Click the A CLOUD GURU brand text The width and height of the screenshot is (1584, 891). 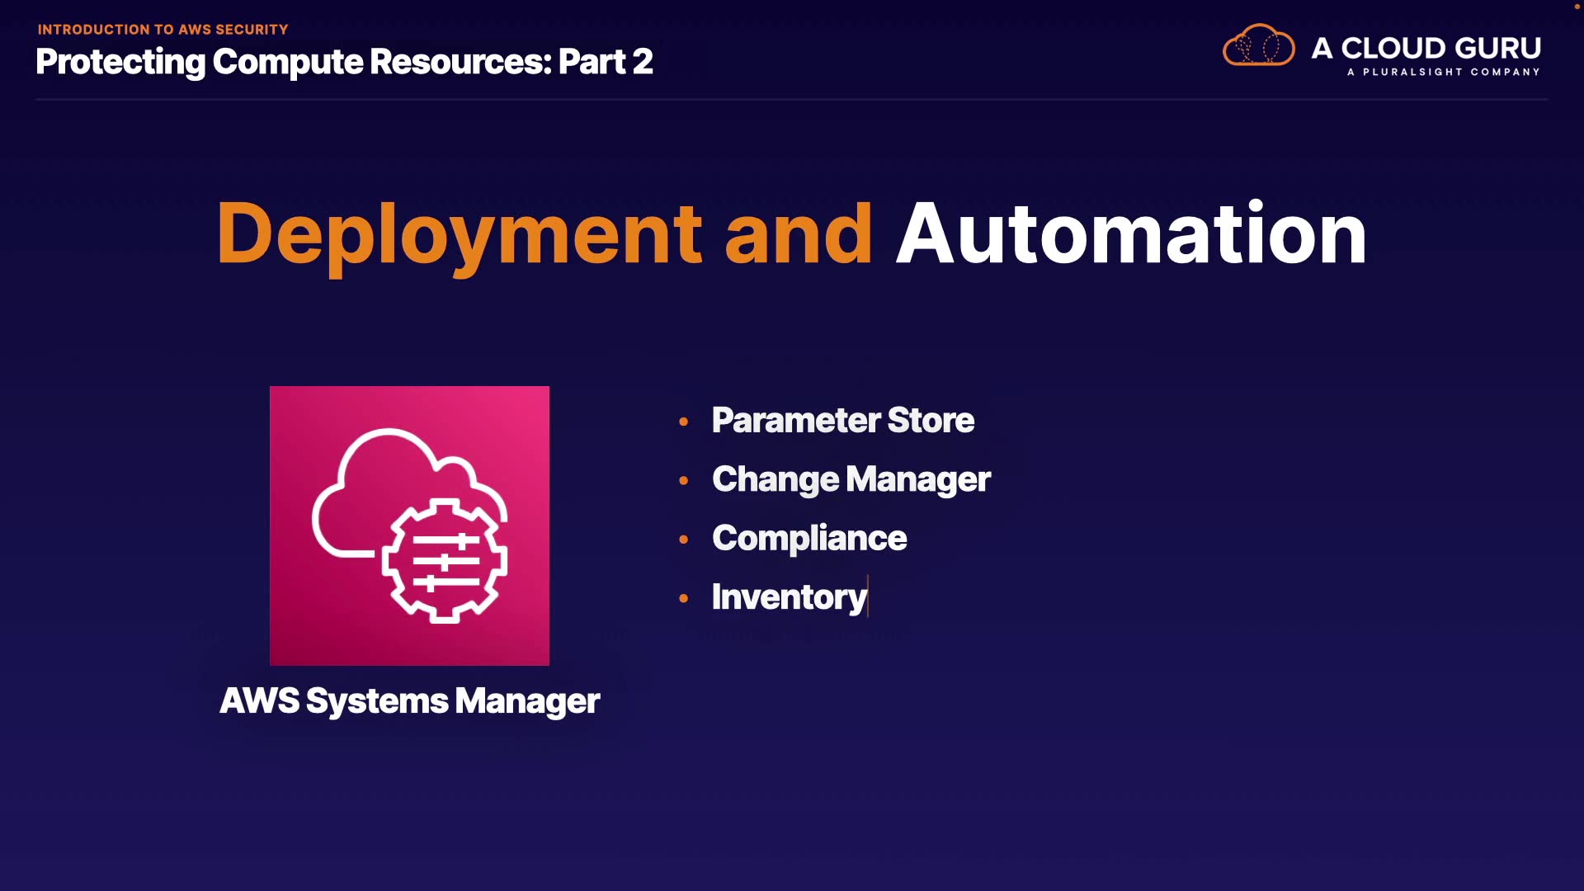(x=1426, y=48)
